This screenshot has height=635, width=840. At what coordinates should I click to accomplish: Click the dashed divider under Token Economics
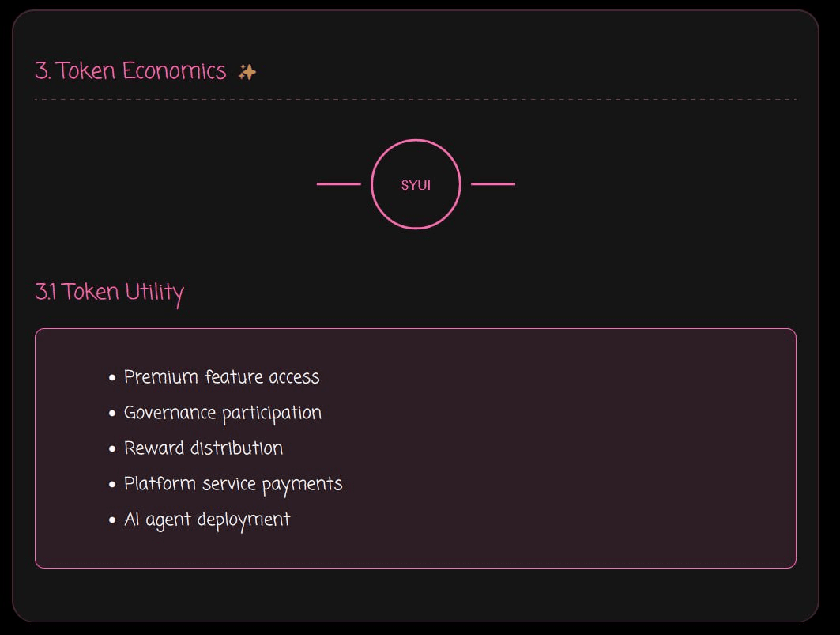(416, 100)
